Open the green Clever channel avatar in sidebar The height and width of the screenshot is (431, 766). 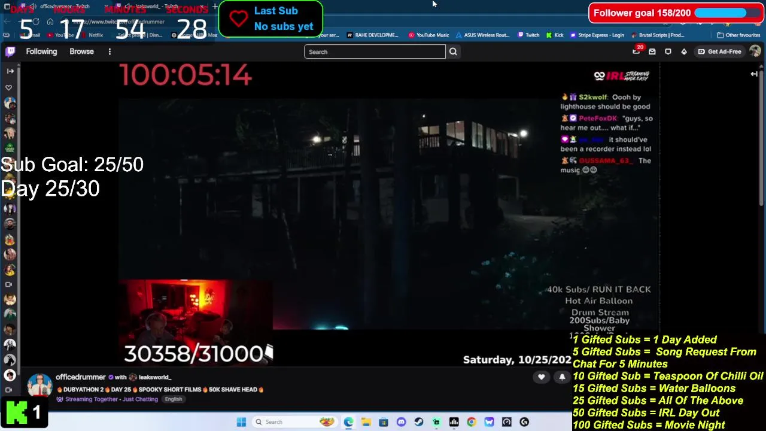10,148
